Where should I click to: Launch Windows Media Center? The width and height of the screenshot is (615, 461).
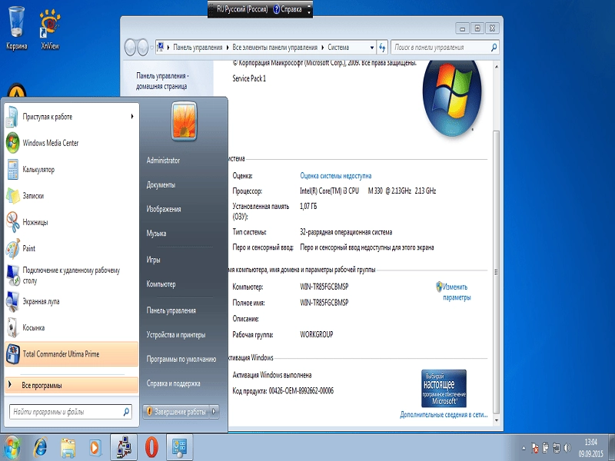71,143
